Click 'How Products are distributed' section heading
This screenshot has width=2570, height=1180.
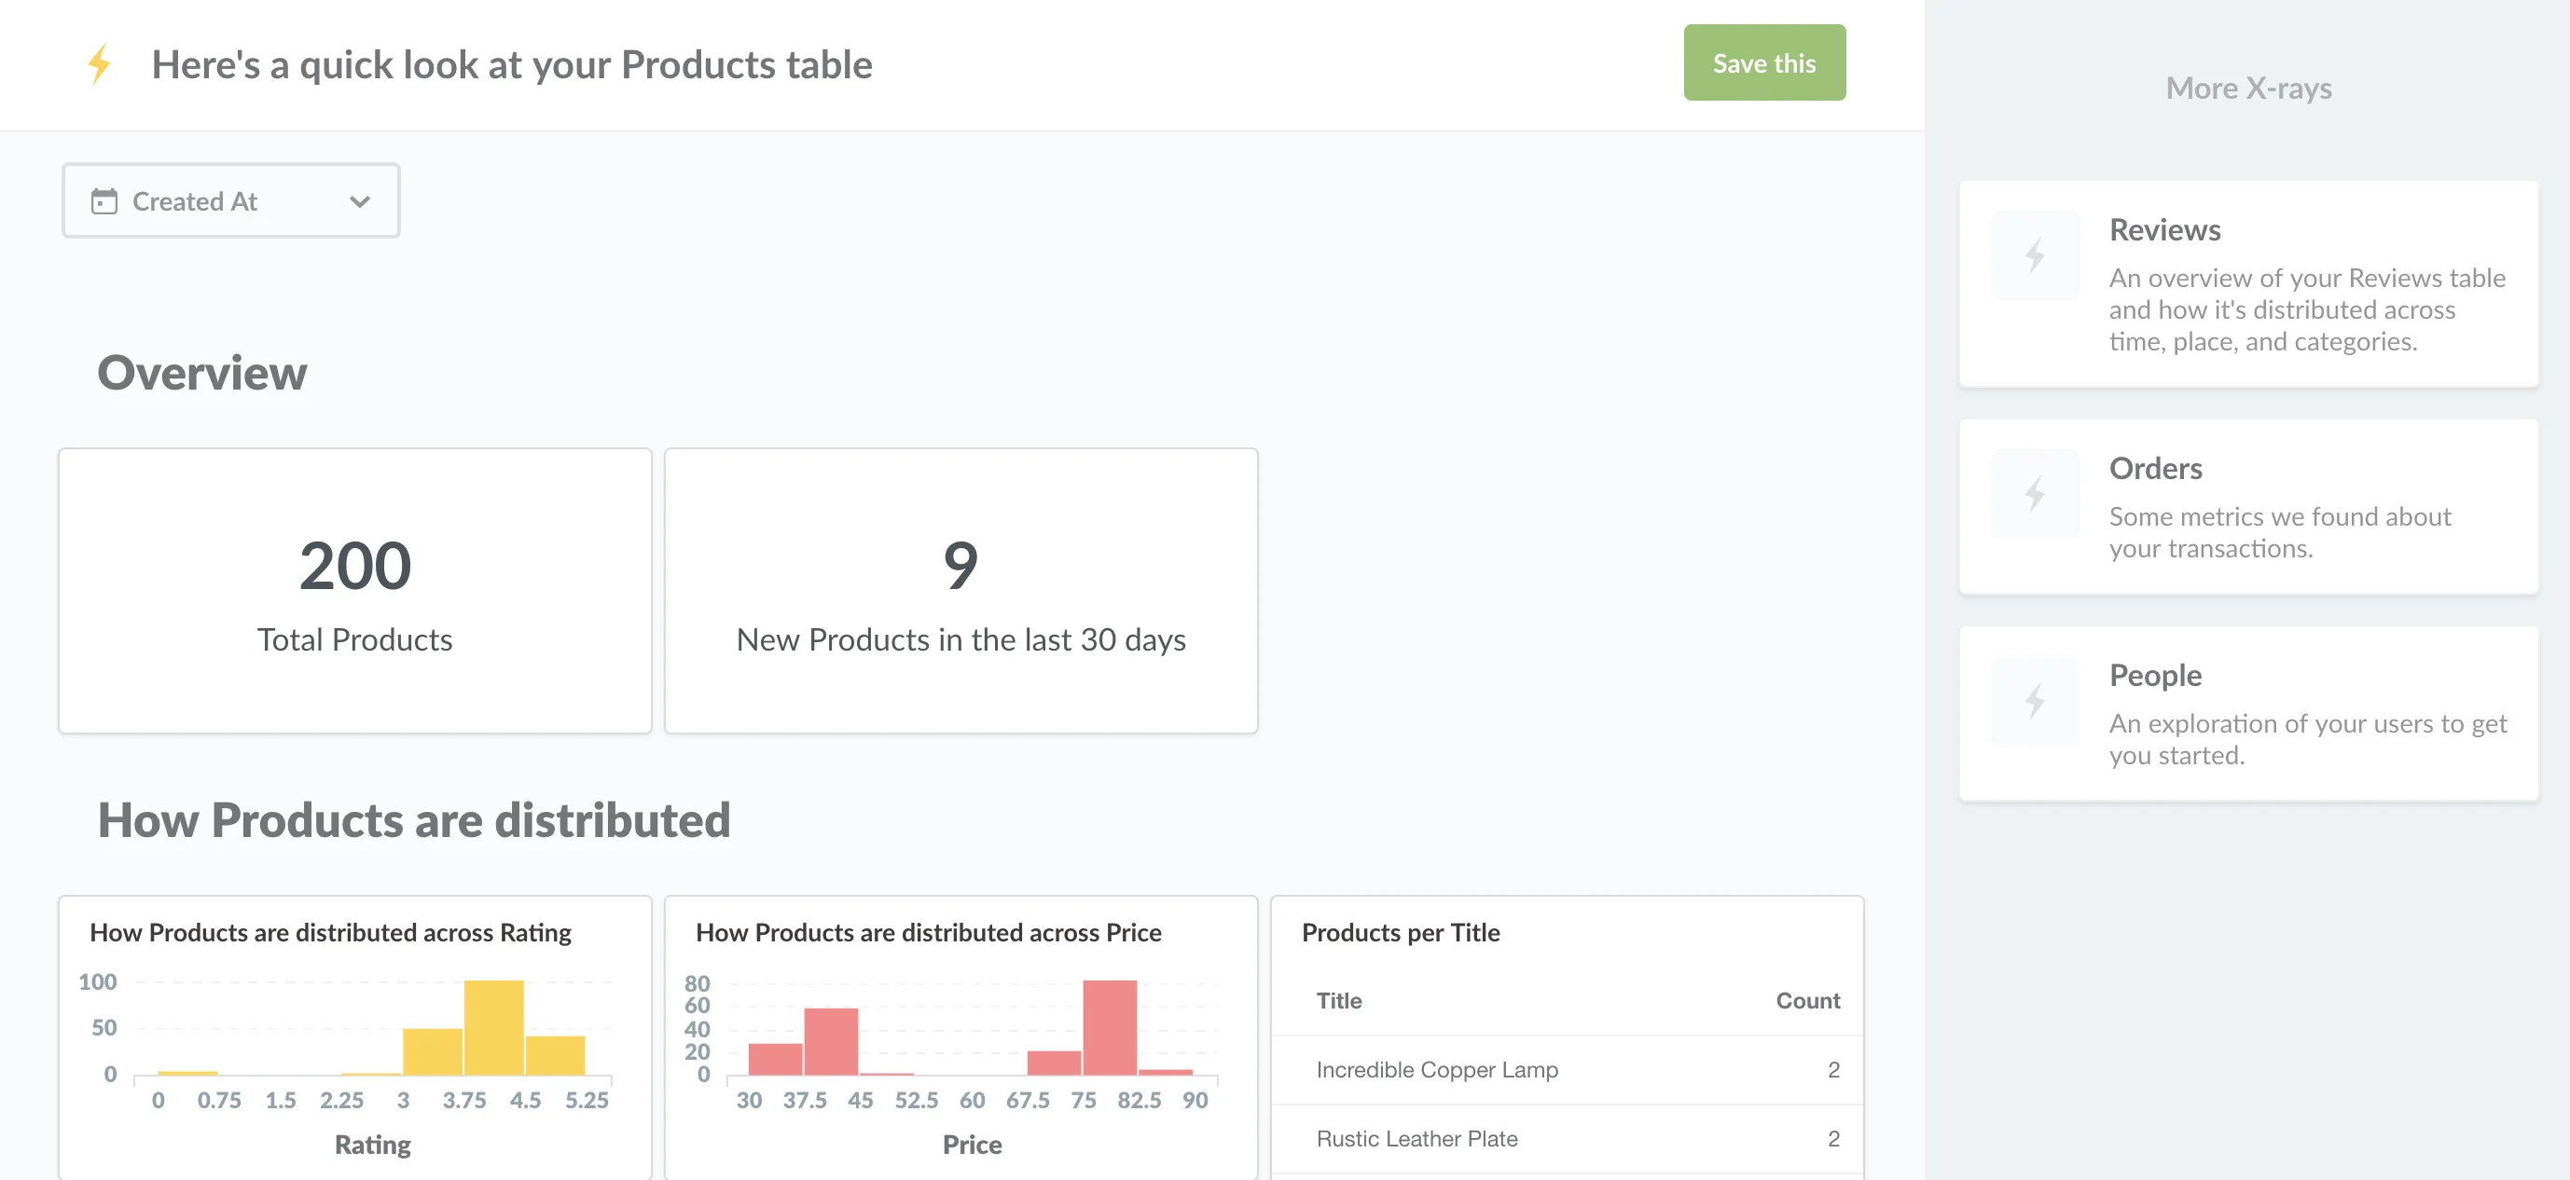(414, 820)
